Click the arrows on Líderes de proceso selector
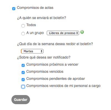111x110 pixels. pos(77,33)
